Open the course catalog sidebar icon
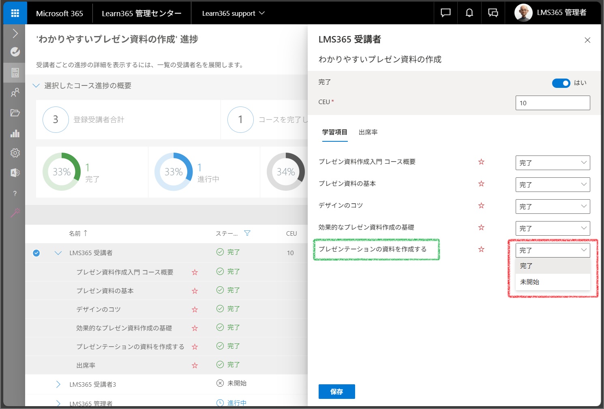This screenshot has height=409, width=604. [x=15, y=72]
